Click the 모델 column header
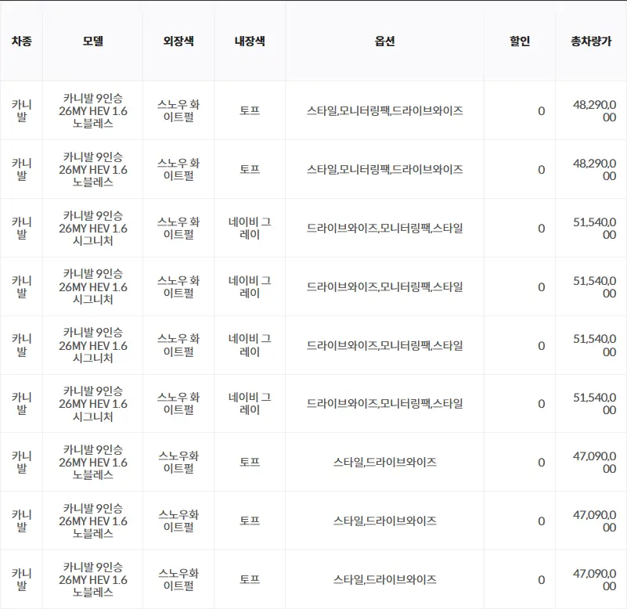The height and width of the screenshot is (609, 627). click(92, 41)
